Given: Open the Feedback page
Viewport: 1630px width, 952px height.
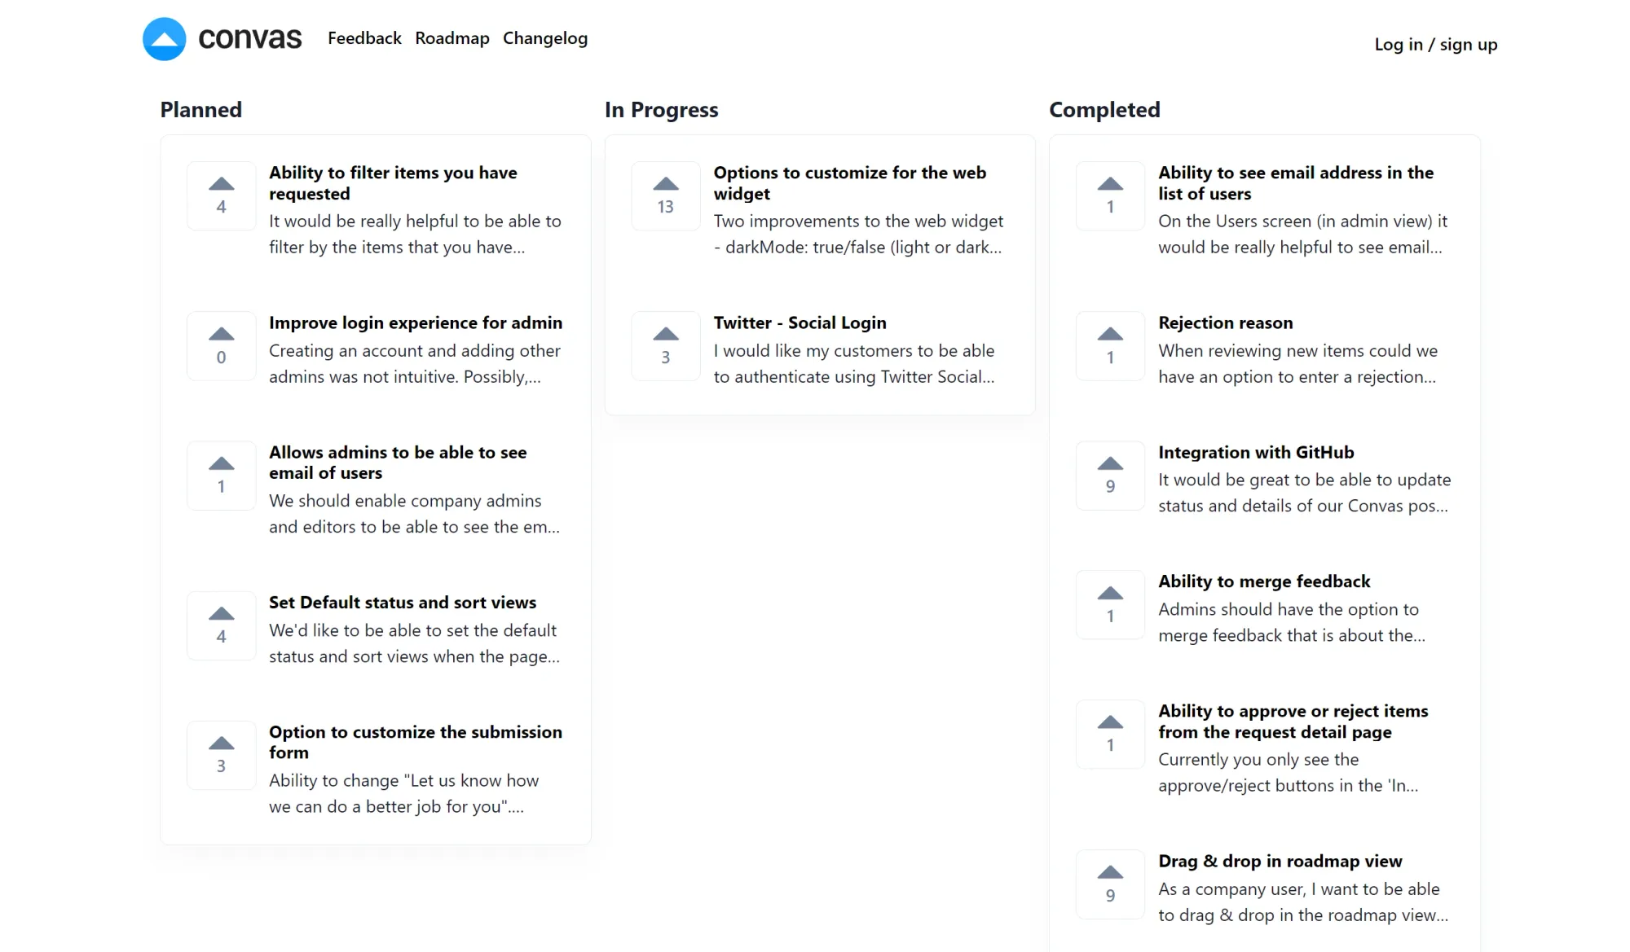Looking at the screenshot, I should click(x=364, y=38).
